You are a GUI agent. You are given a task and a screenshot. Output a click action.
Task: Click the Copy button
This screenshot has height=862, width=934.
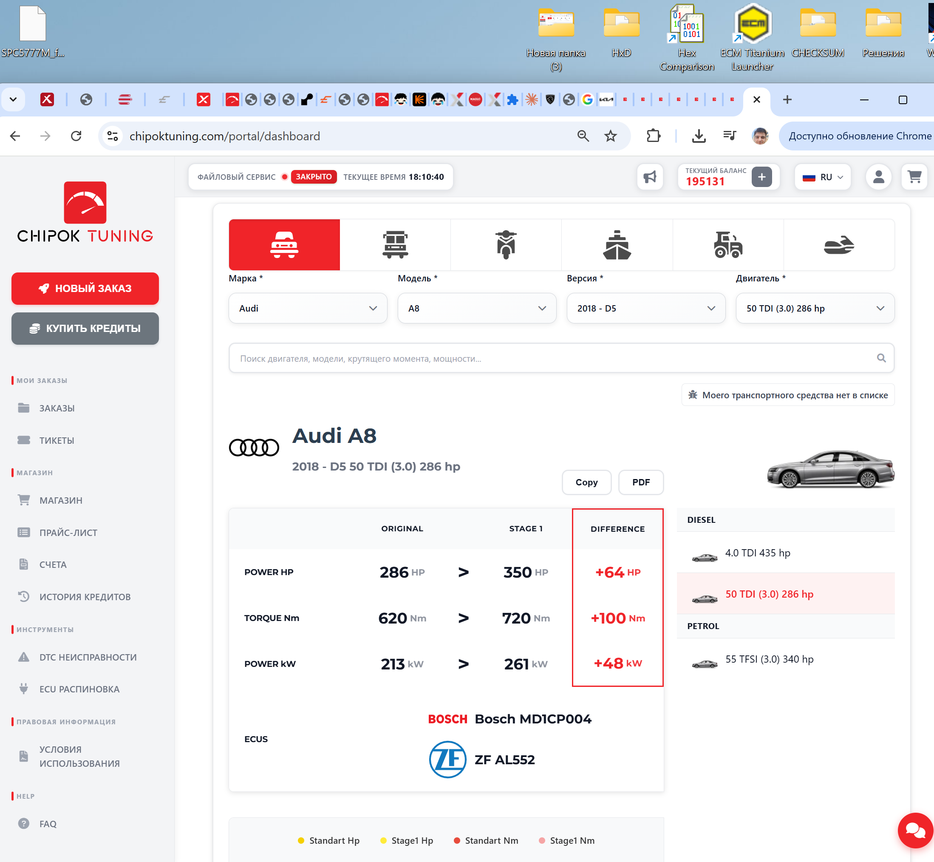[586, 482]
